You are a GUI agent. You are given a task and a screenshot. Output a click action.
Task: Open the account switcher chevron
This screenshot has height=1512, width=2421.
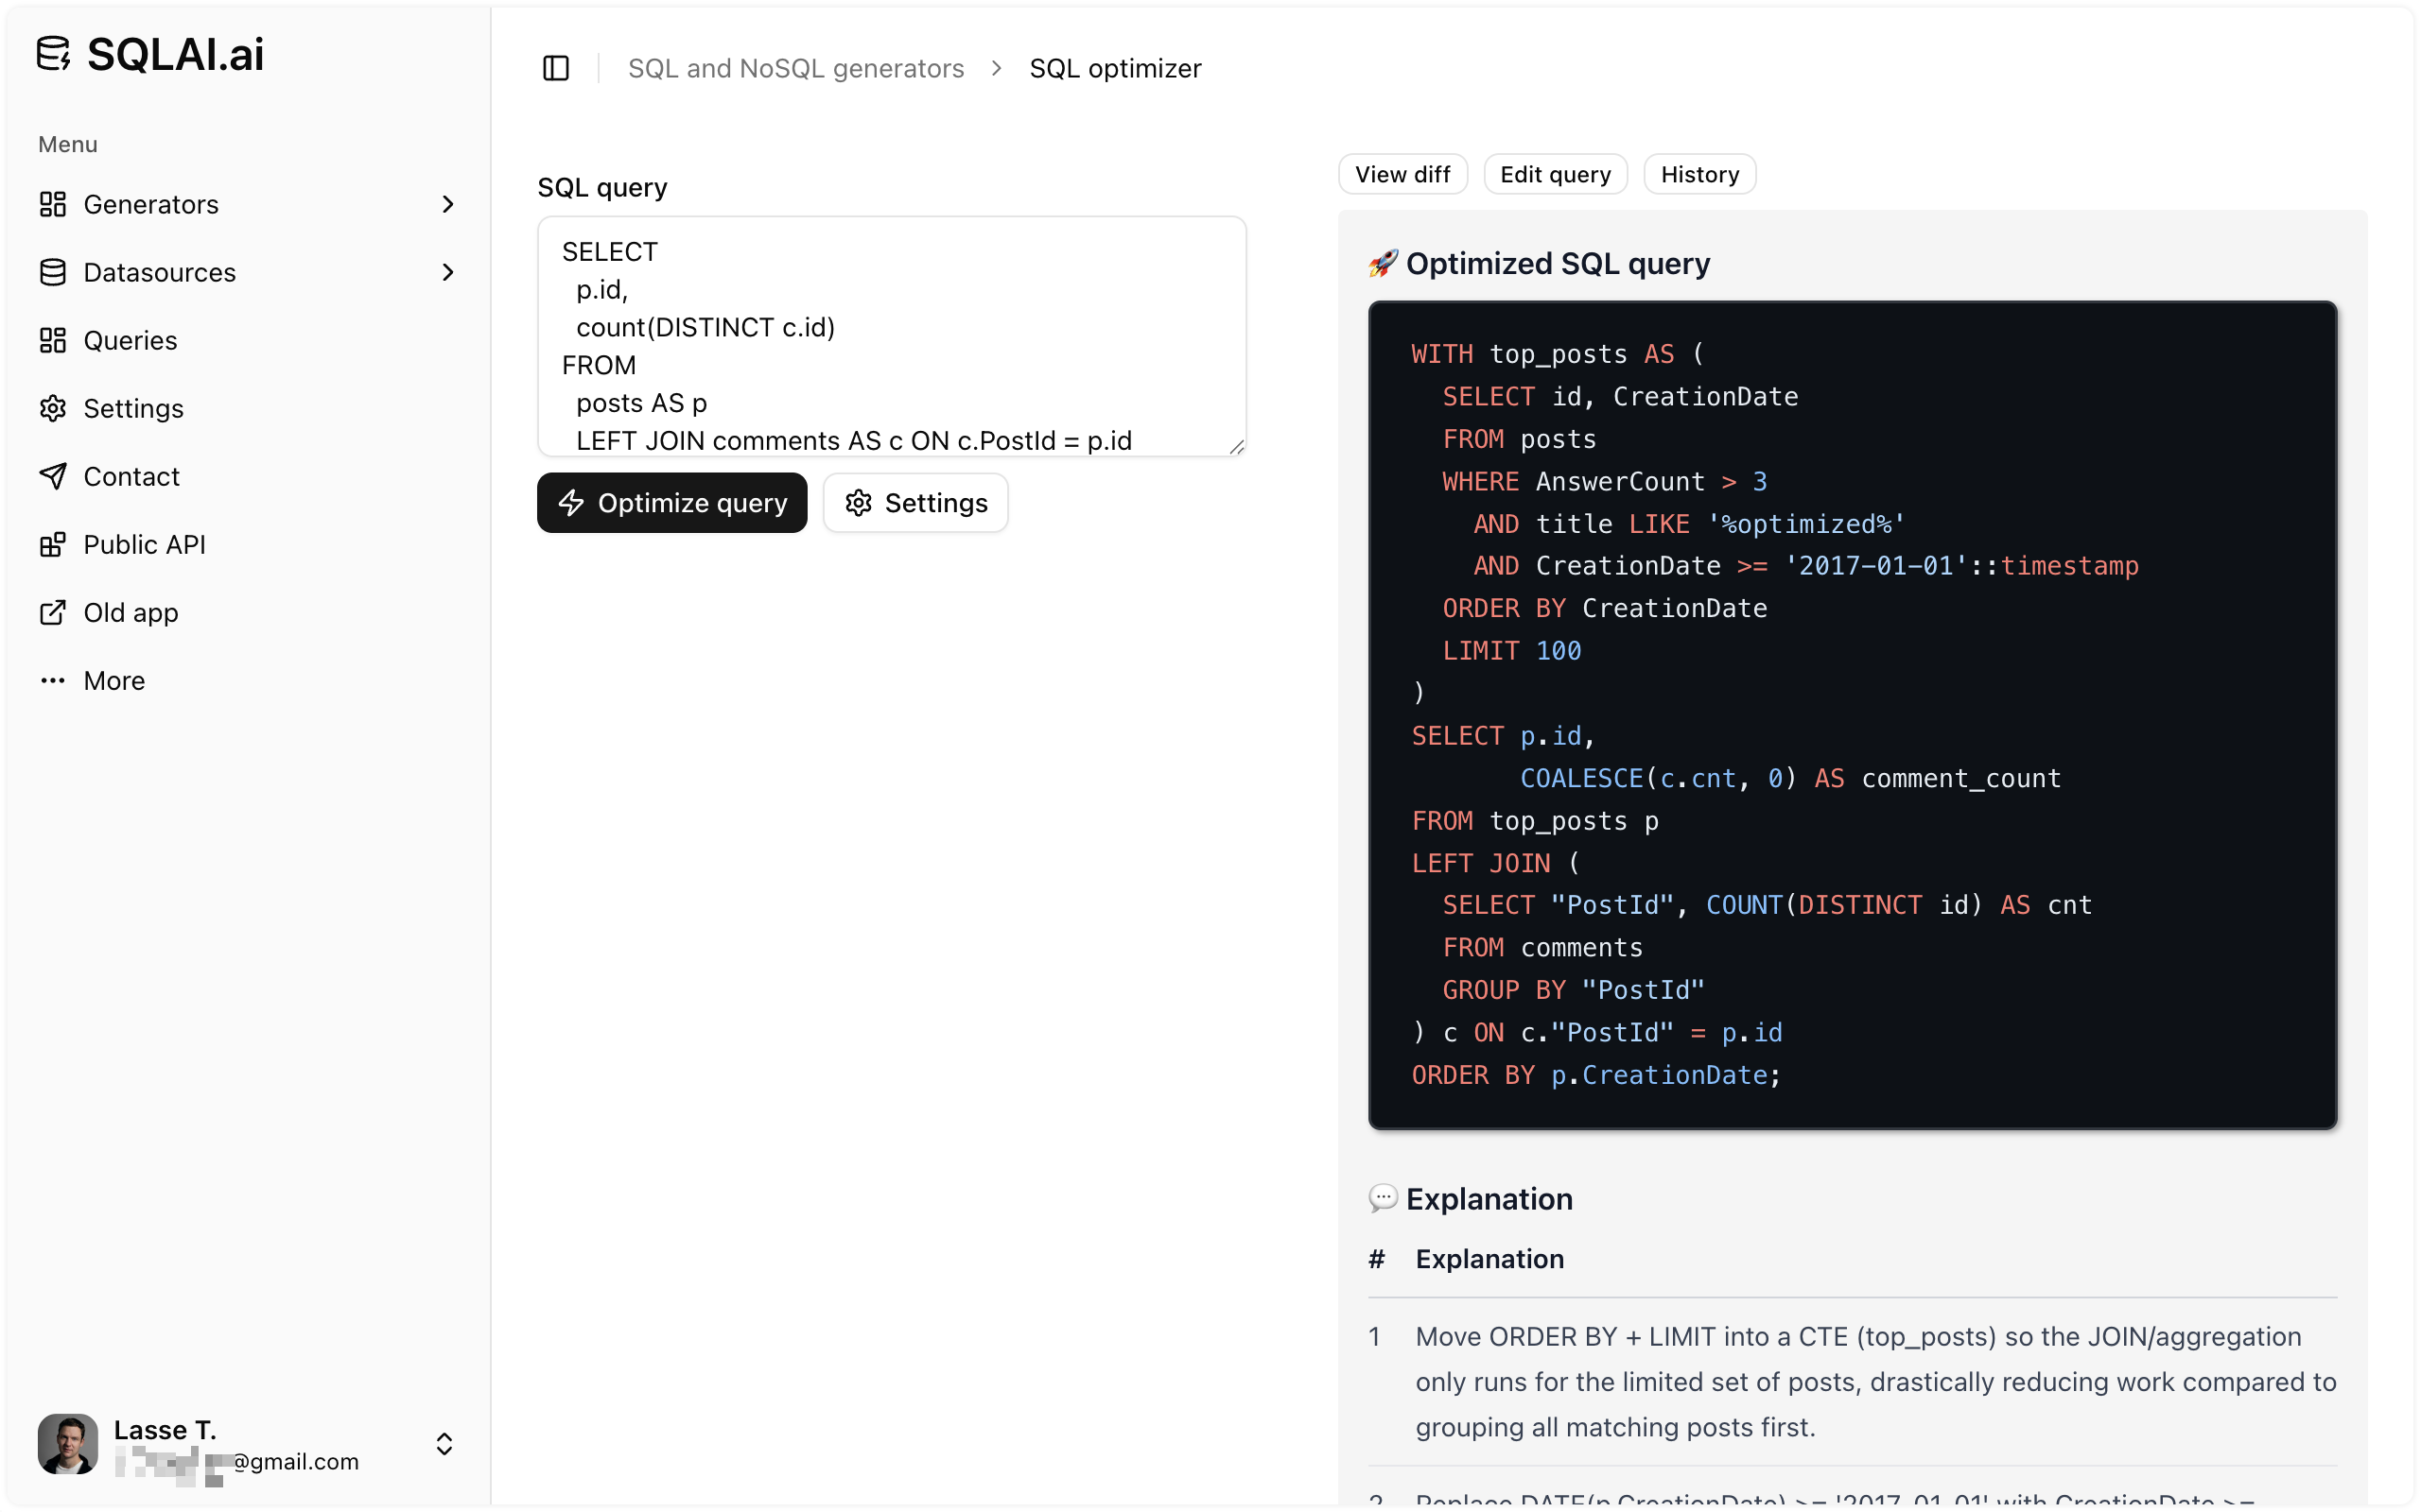pos(444,1444)
